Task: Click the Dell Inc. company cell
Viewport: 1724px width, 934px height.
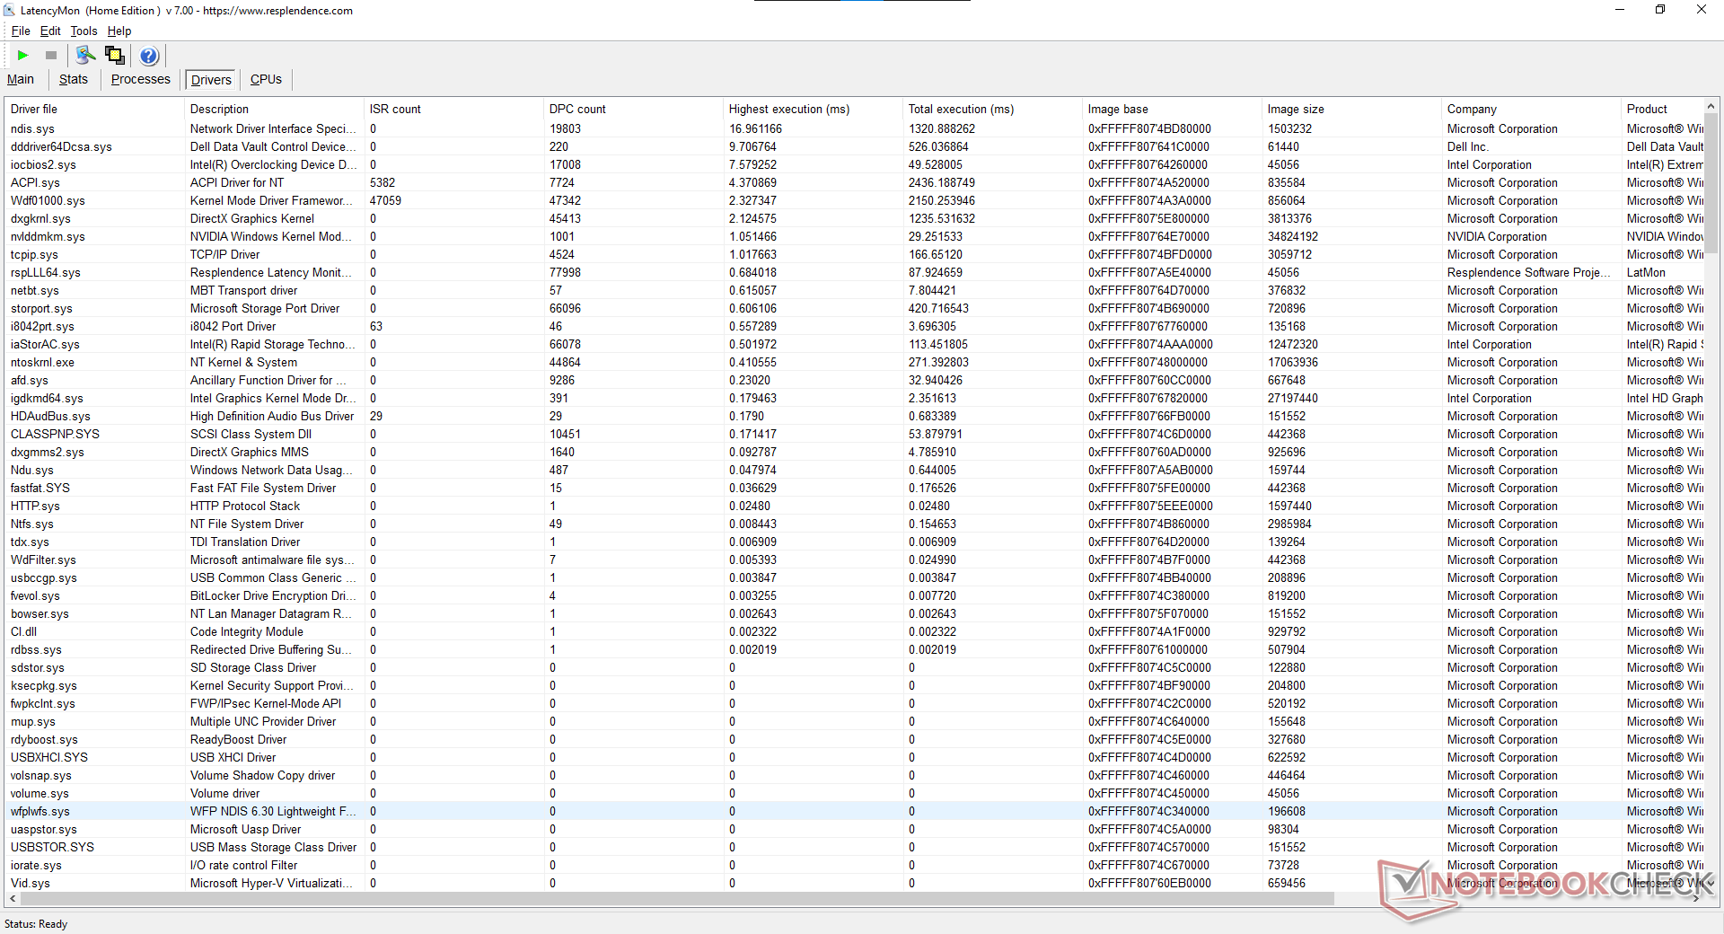Action: point(1467,146)
